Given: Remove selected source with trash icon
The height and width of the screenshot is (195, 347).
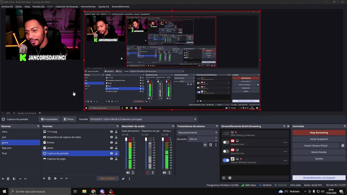Looking at the screenshot, I should click(x=49, y=178).
